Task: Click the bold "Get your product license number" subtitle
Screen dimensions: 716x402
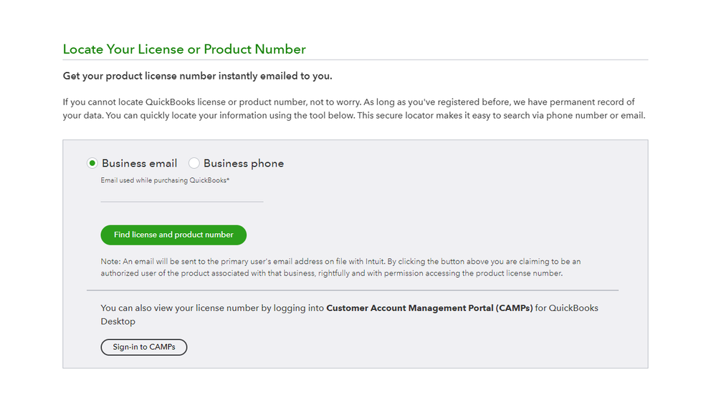Action: [198, 76]
